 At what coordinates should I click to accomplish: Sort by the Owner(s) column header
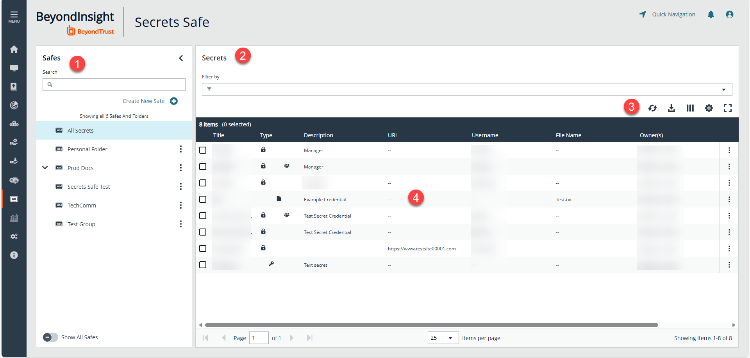pos(651,135)
